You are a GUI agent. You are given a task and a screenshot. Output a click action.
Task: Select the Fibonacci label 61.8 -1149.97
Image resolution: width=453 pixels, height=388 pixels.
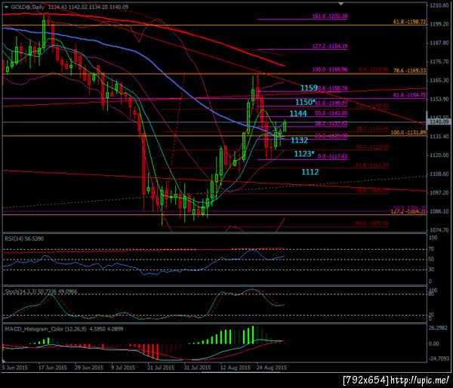pyautogui.click(x=331, y=103)
